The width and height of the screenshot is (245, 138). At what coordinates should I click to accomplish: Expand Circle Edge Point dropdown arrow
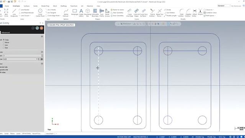click(60, 16)
